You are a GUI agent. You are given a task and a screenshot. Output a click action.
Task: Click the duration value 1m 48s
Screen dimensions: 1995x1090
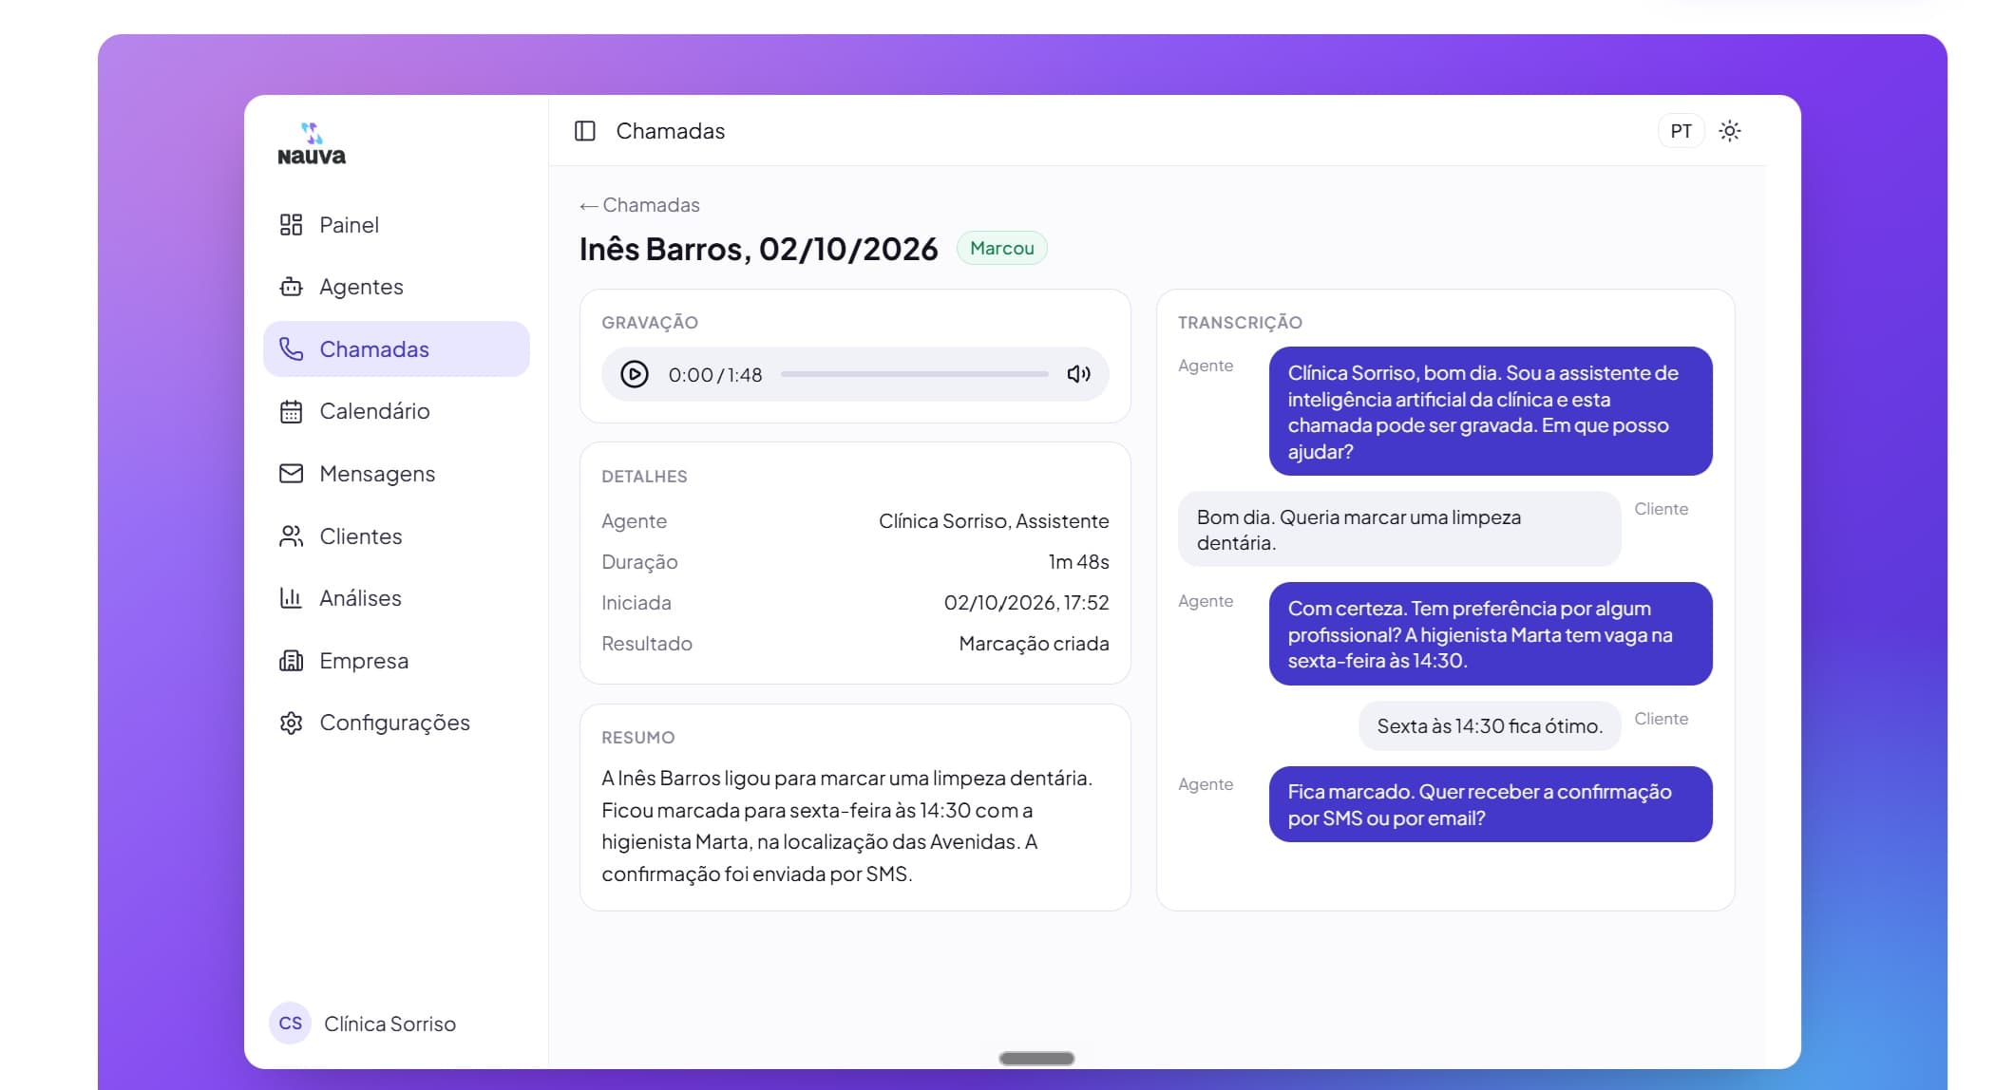click(1078, 562)
